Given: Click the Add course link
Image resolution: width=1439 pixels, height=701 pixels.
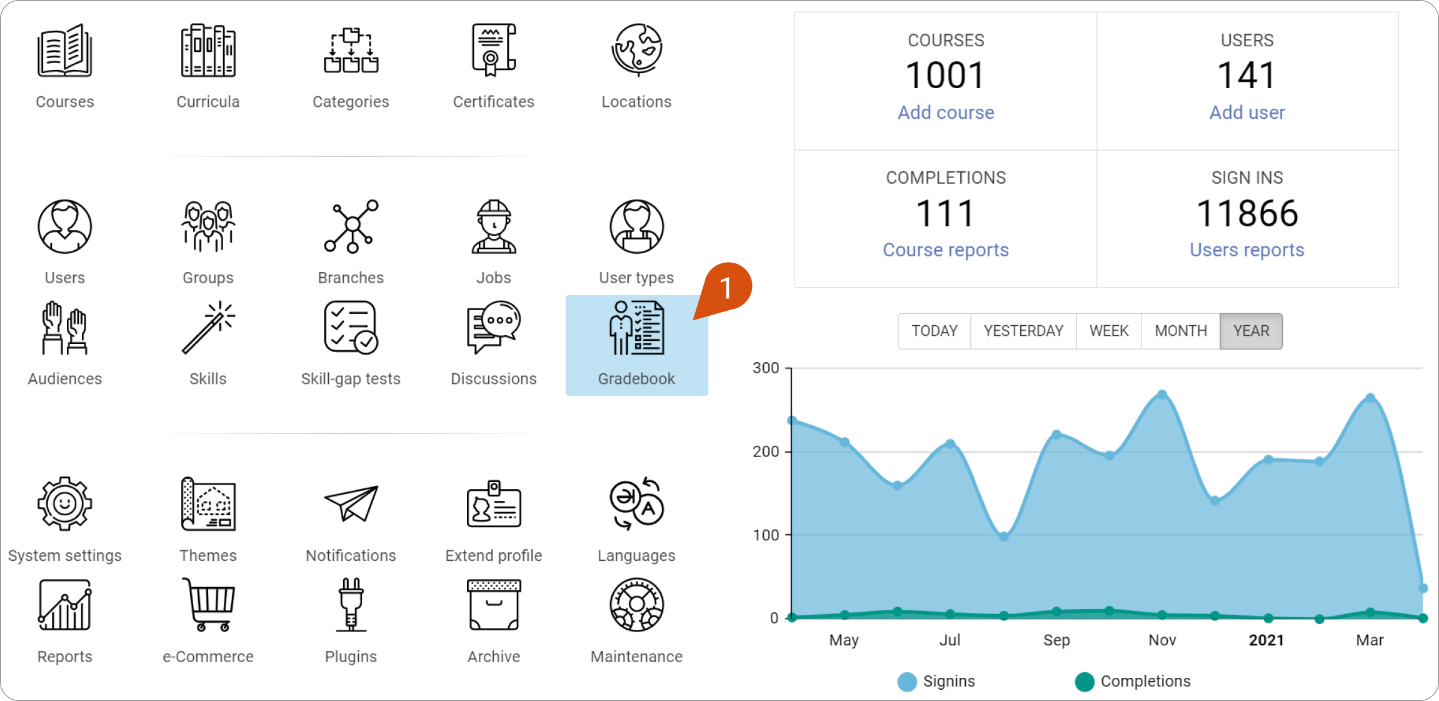Looking at the screenshot, I should point(946,113).
